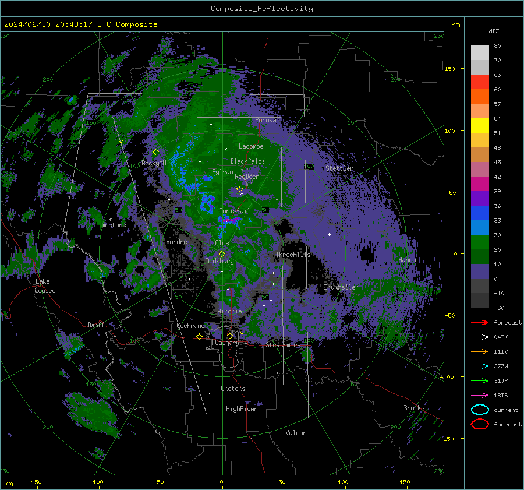Pick the blue 33-36 dBZ swatch

click(x=480, y=213)
